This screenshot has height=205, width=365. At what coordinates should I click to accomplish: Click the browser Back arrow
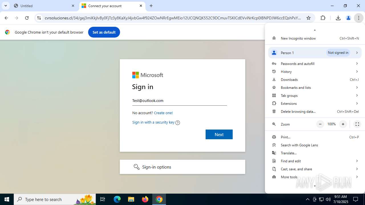6,18
